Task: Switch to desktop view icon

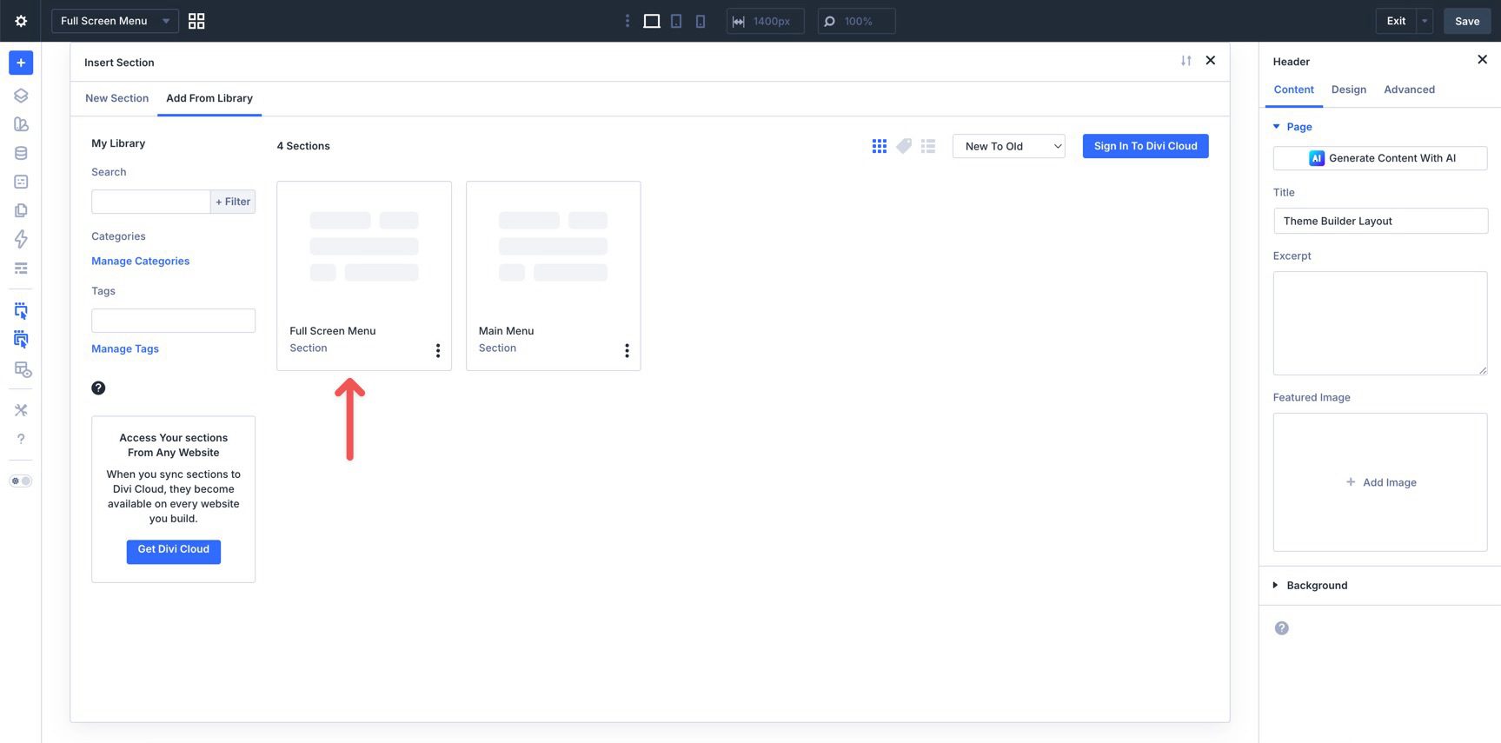Action: click(x=652, y=21)
